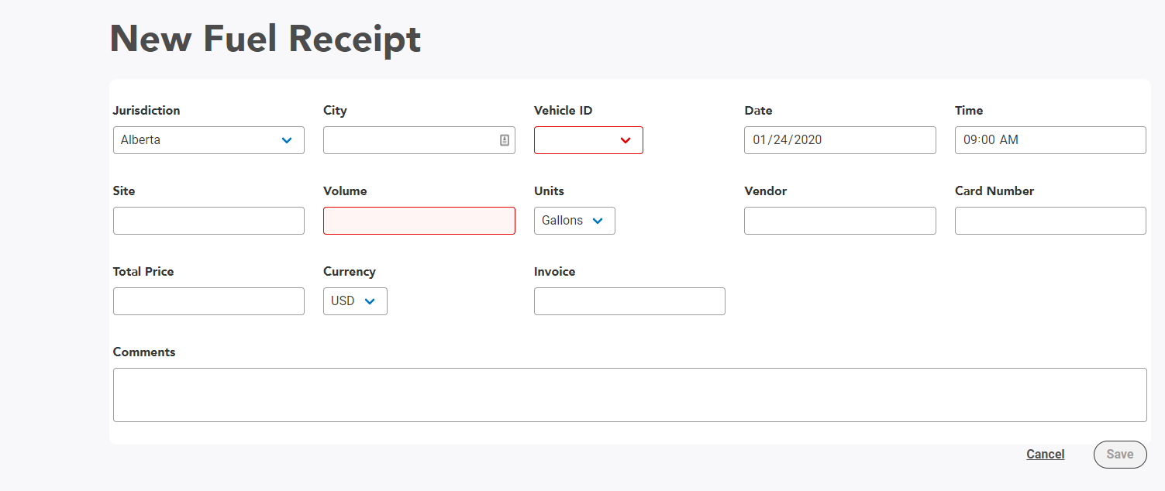Click the red-highlighted Volume field
Viewport: 1165px width, 491px height.
419,220
